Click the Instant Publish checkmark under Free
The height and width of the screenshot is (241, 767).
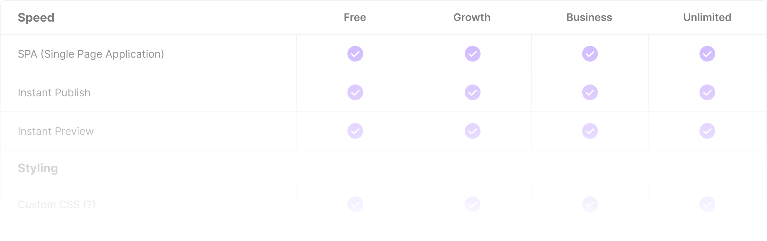355,92
